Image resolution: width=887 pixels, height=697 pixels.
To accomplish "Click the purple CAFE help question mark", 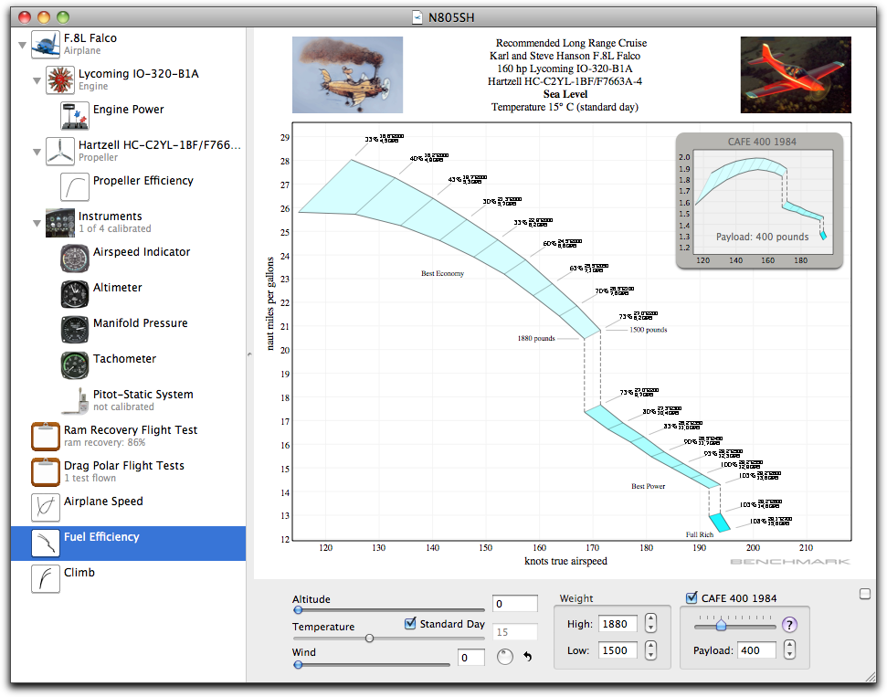I will point(789,625).
